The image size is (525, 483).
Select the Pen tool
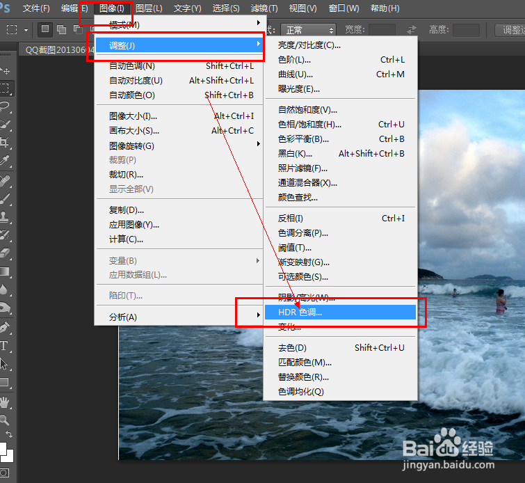pos(5,328)
